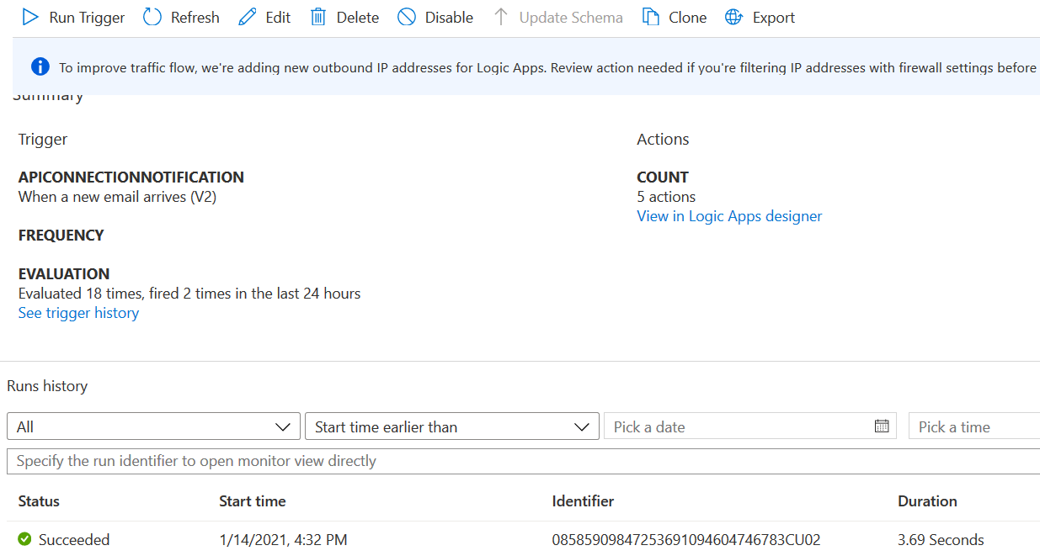
Task: Open the See trigger history link
Action: point(78,313)
